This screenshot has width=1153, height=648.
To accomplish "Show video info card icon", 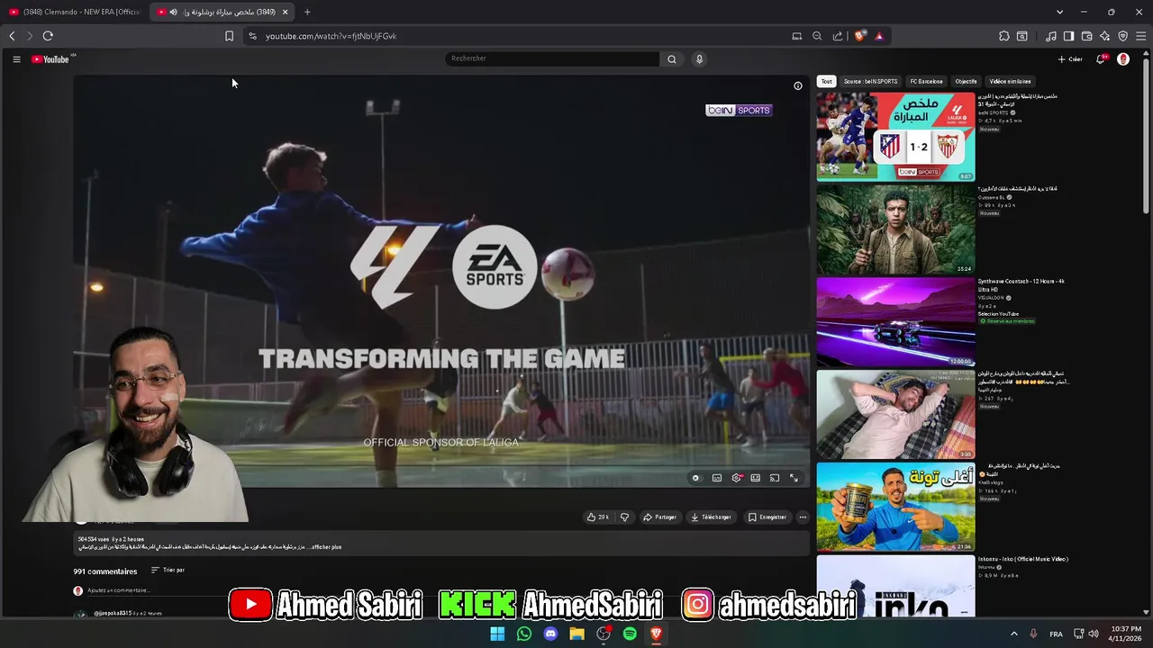I will [798, 86].
